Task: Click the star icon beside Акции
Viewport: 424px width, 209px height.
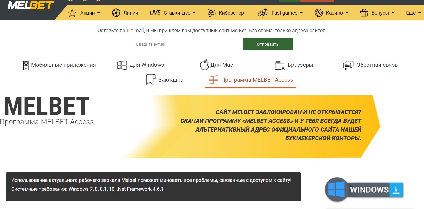Action: point(72,13)
